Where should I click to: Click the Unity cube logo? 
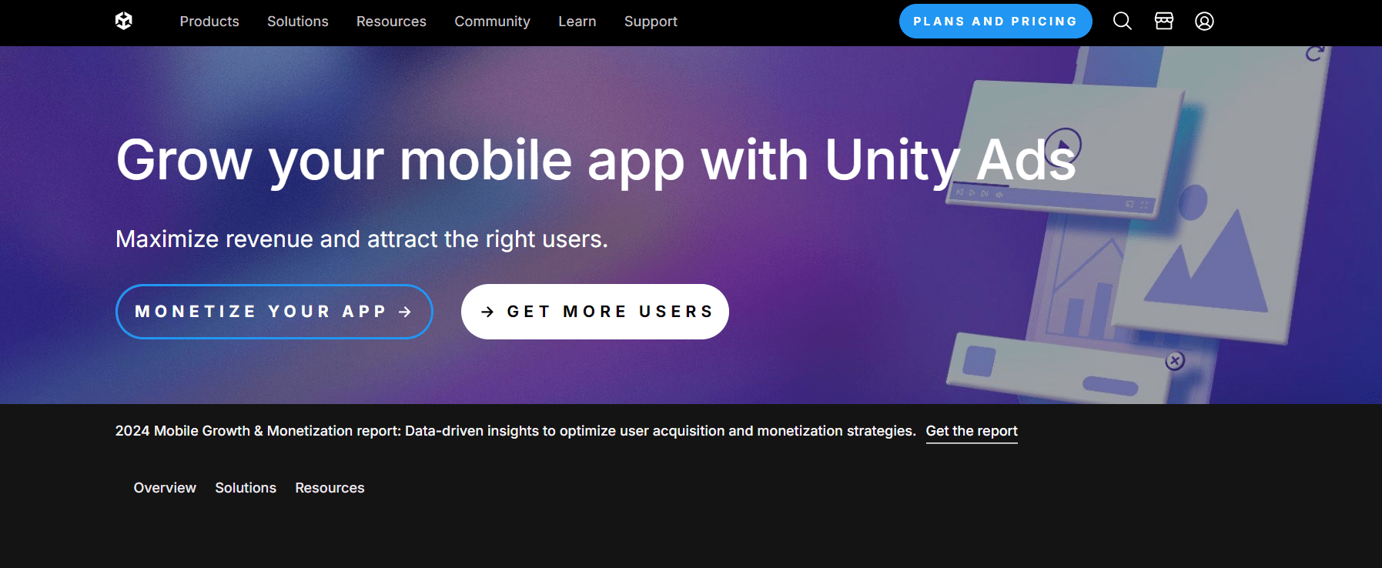pyautogui.click(x=124, y=21)
